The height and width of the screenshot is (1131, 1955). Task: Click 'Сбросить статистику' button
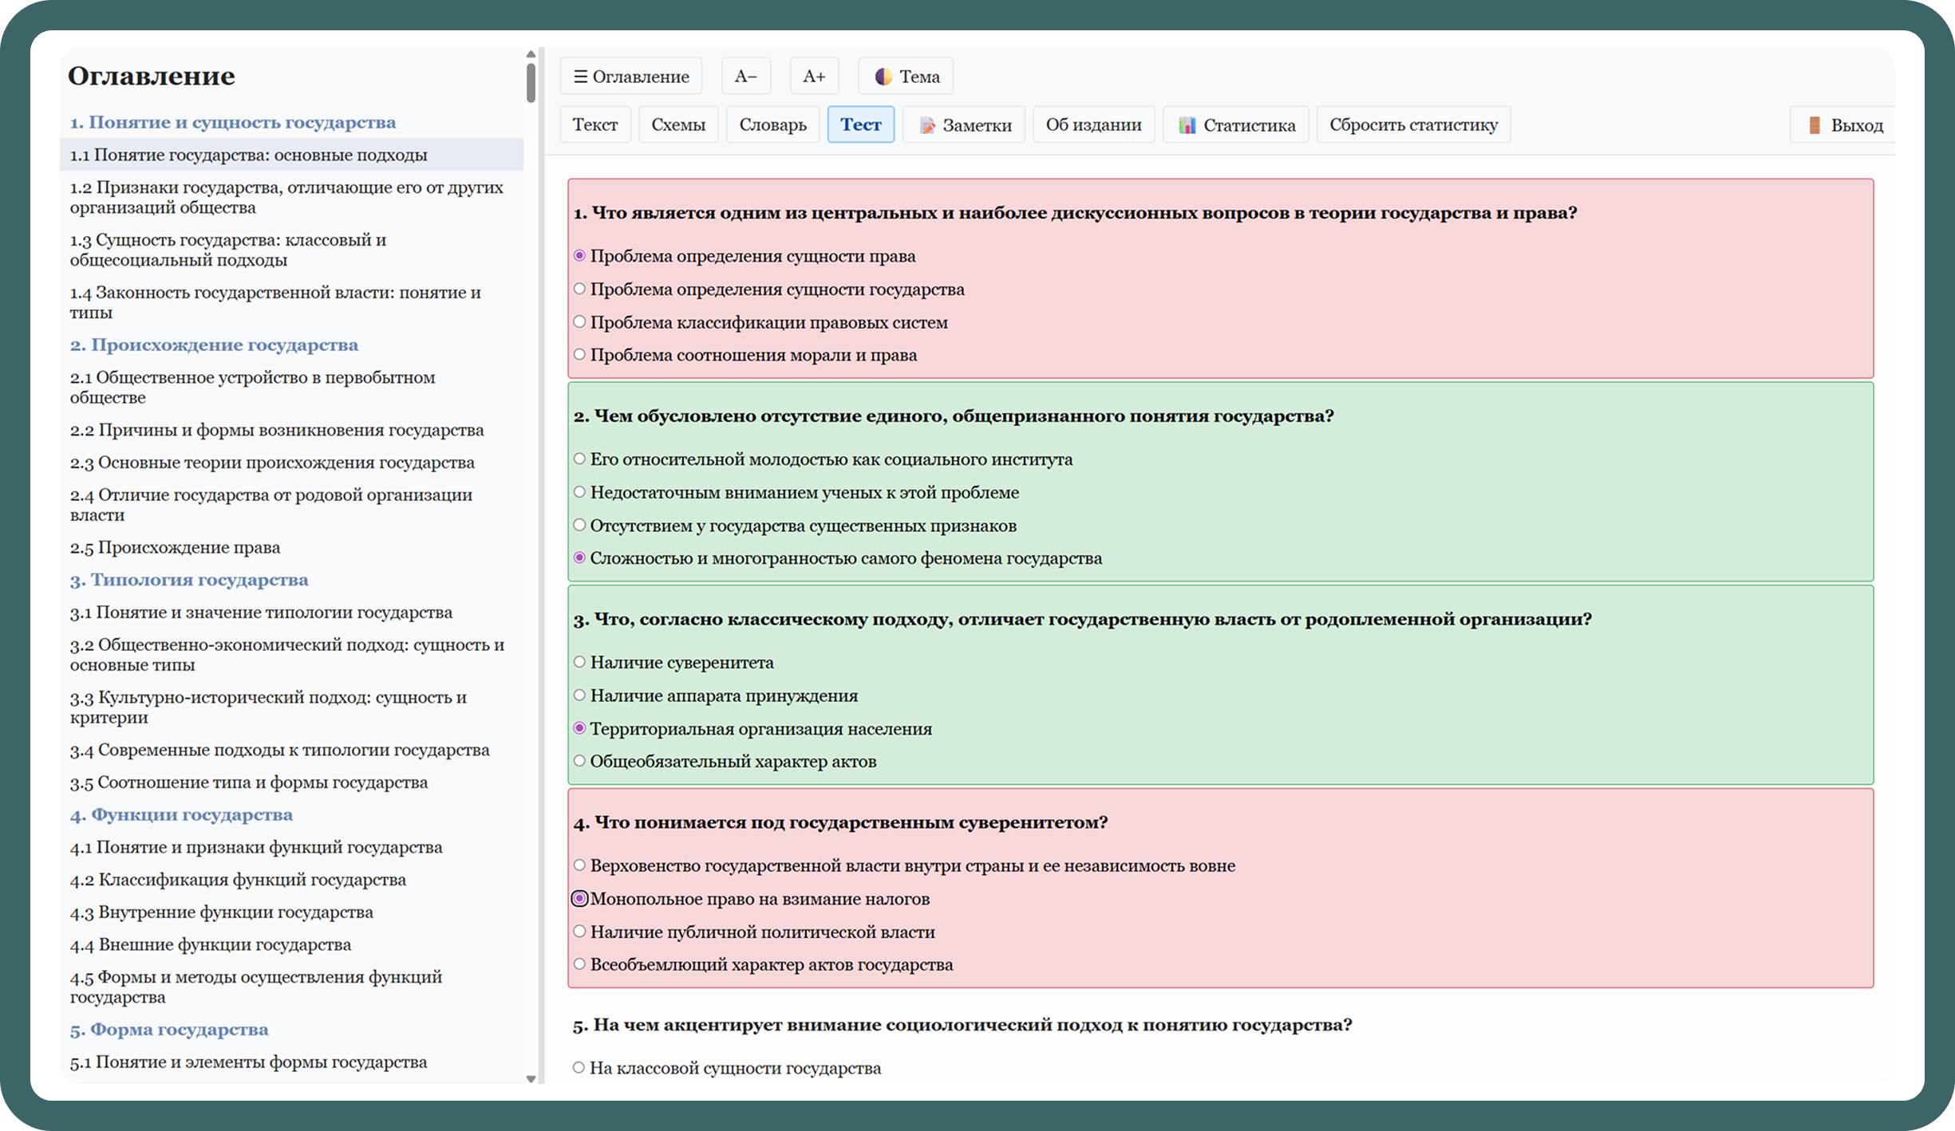(1412, 125)
